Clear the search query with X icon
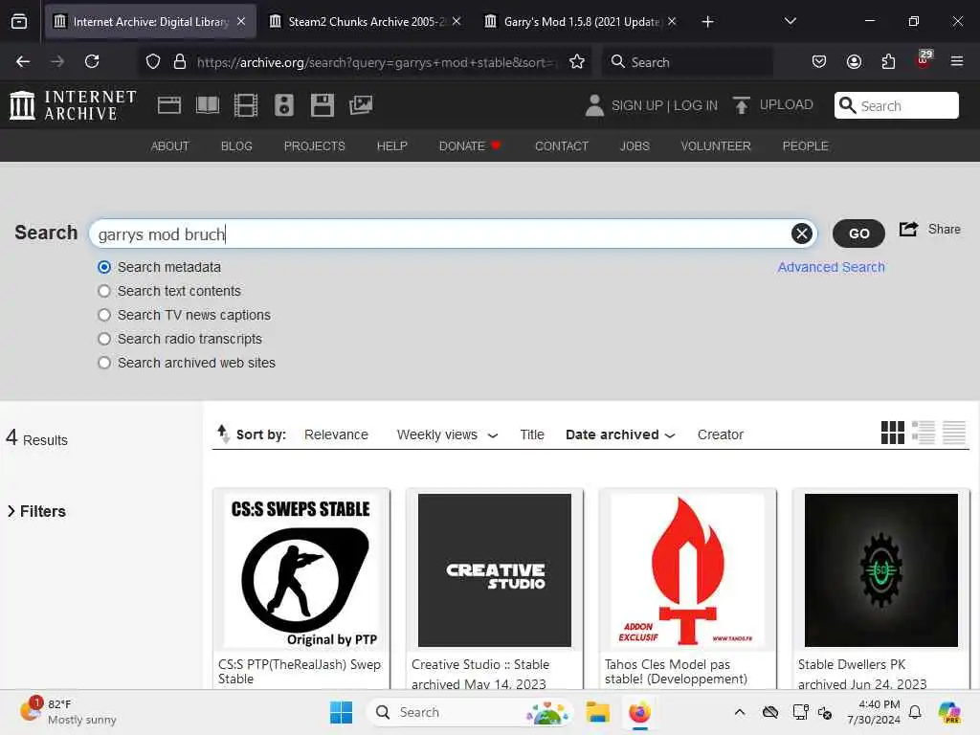980x735 pixels. 802,234
